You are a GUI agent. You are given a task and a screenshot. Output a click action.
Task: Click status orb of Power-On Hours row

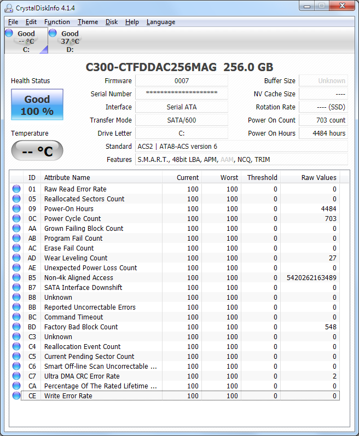pos(16,208)
